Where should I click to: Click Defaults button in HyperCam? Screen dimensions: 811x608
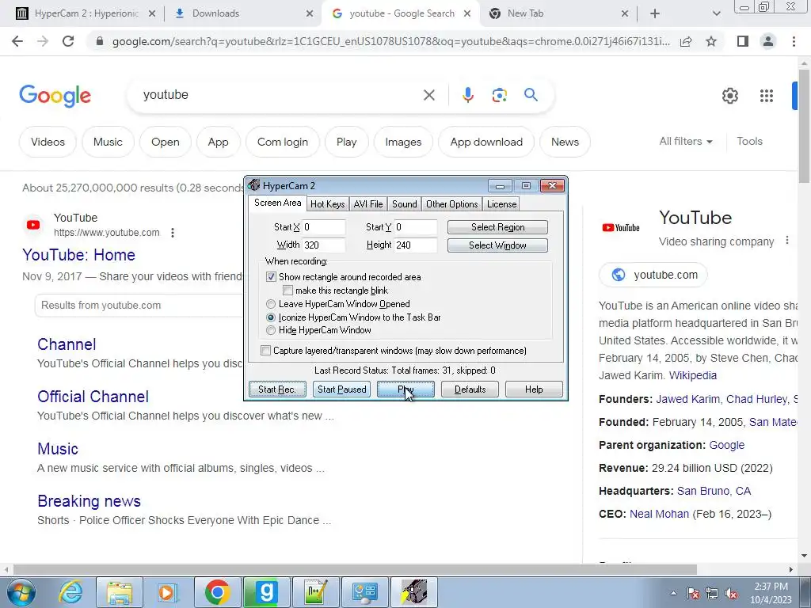tap(470, 389)
